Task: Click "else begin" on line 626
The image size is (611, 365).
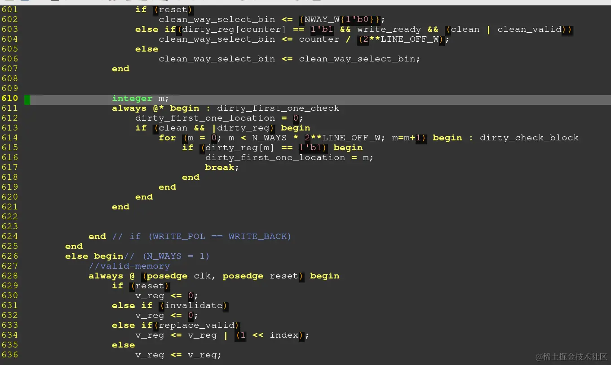Action: click(94, 256)
